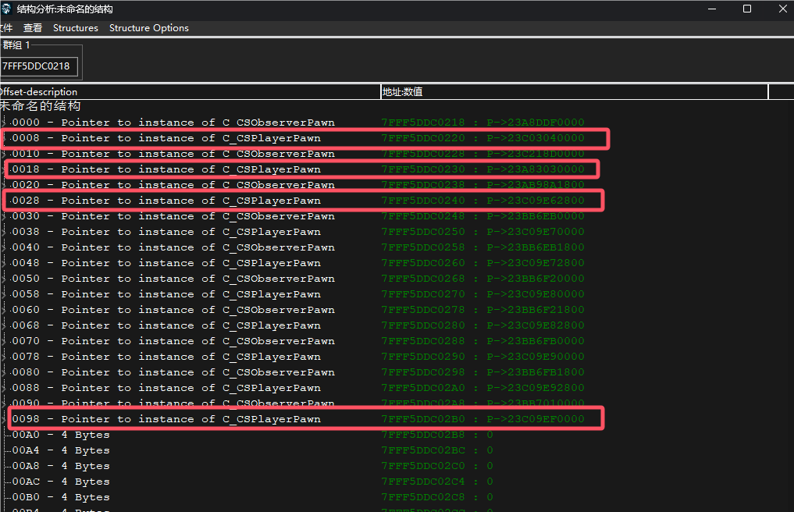Click value P->23C09E80000 at address 7FFF5DDC0270
Image resolution: width=794 pixels, height=512 pixels.
(x=535, y=294)
